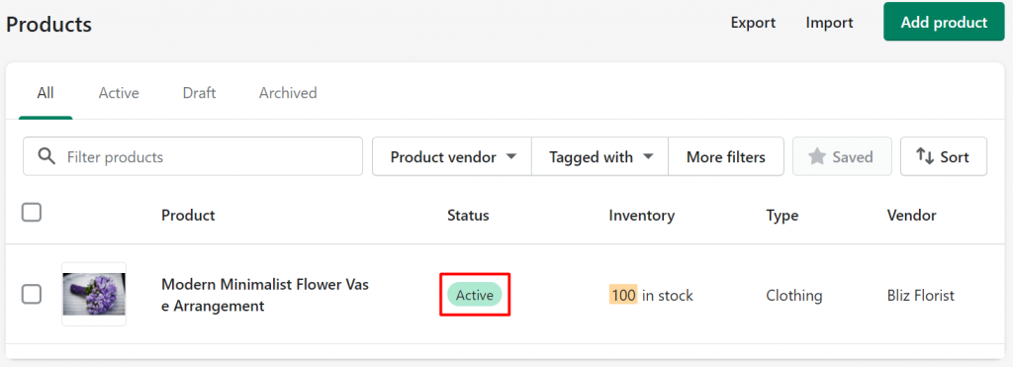Image resolution: width=1013 pixels, height=367 pixels.
Task: Open Modern Minimalist Flower Vase Arrangement product
Action: (265, 295)
